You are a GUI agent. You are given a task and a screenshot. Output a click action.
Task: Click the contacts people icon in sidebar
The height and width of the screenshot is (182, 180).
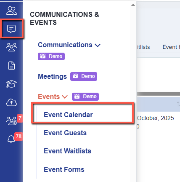pyautogui.click(x=11, y=11)
